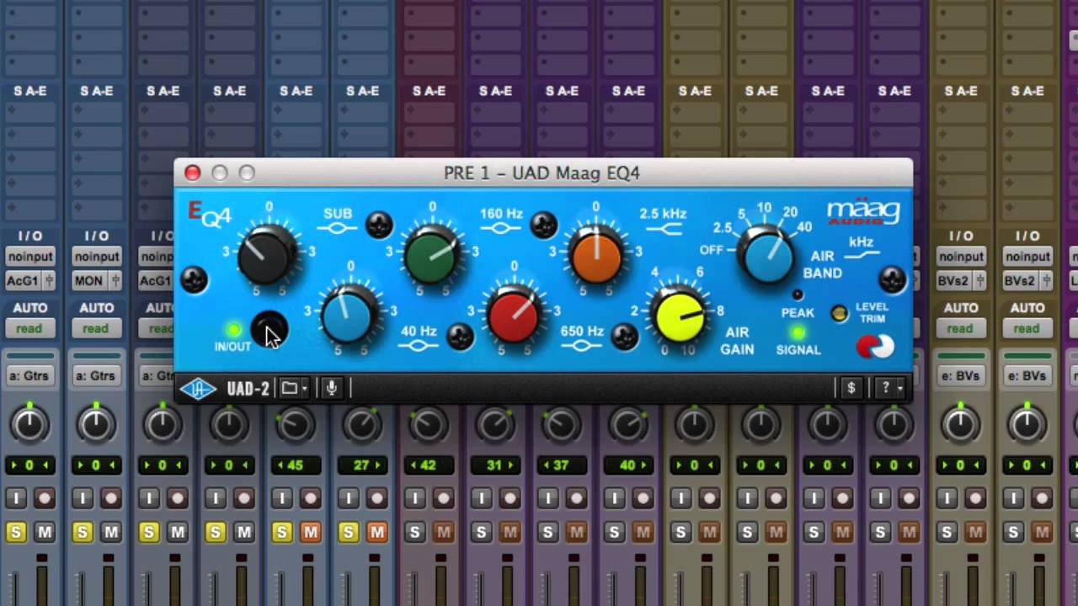The width and height of the screenshot is (1078, 606).
Task: Enable input monitoring on channel panned 40
Action: [615, 498]
